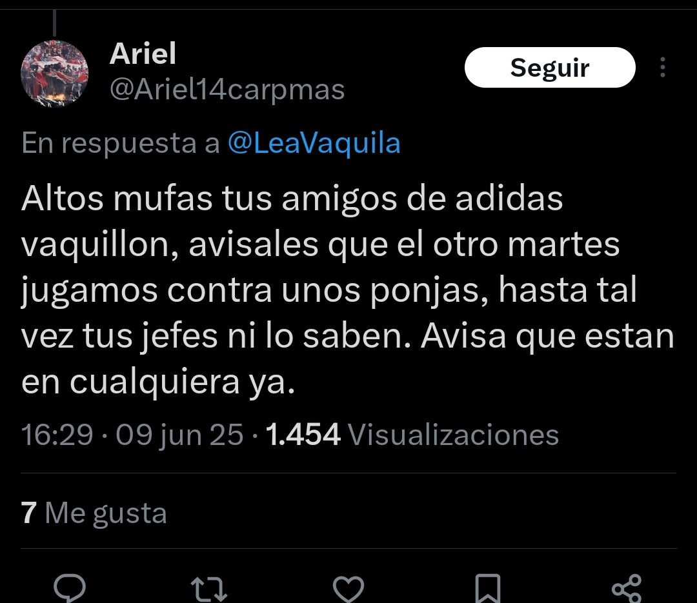The image size is (697, 603).
Task: Click the Me gusta label text
Action: pyautogui.click(x=106, y=513)
